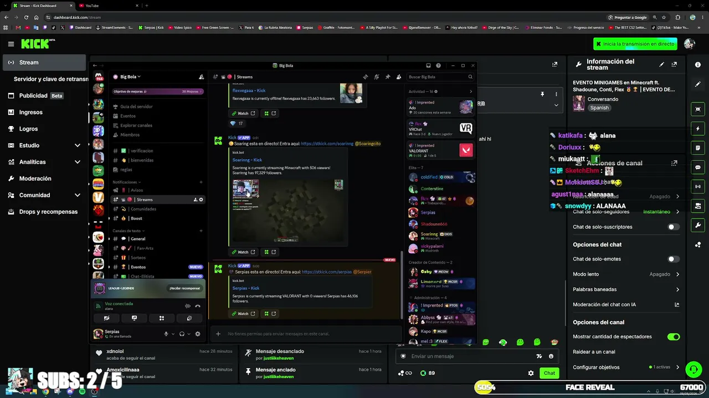Image resolution: width=709 pixels, height=398 pixels.
Task: Disable Mostrar cantidad de espectadores switch
Action: coord(674,337)
